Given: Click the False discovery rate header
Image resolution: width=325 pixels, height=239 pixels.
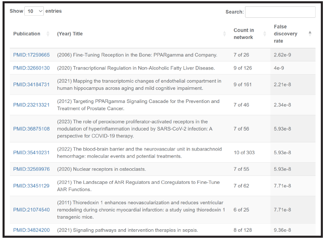Looking at the screenshot, I should (285, 33).
